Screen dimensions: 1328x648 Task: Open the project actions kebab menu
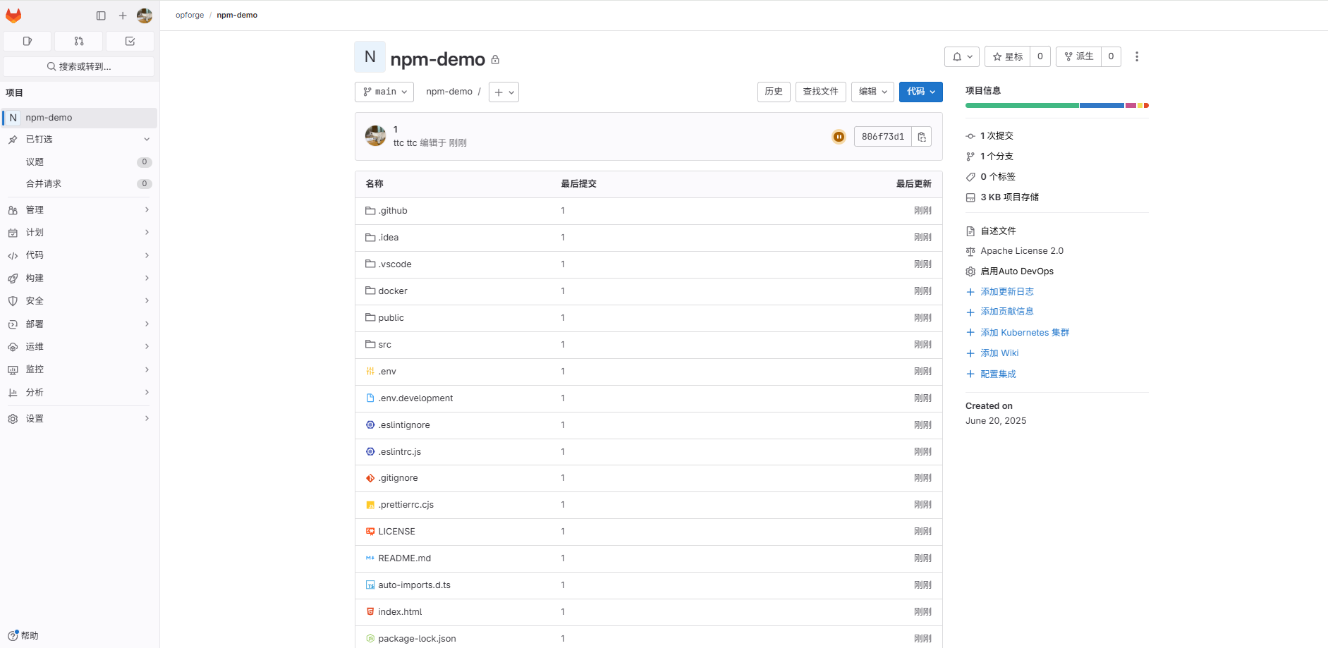tap(1136, 56)
